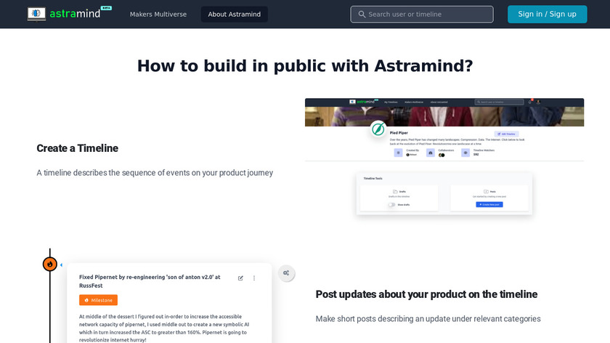The image size is (610, 343).
Task: Focus the Search user or timeline field
Action: pos(422,15)
